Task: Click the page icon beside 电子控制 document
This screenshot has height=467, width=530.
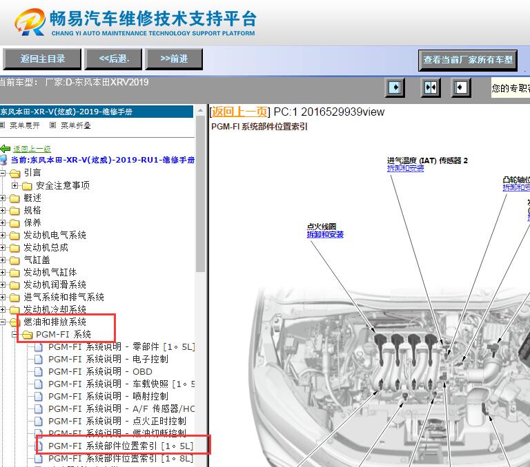Action: [x=39, y=360]
